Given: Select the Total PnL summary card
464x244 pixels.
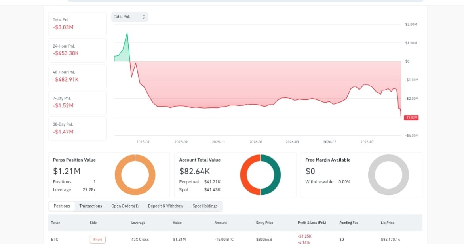Looking at the screenshot, I should (78, 24).
